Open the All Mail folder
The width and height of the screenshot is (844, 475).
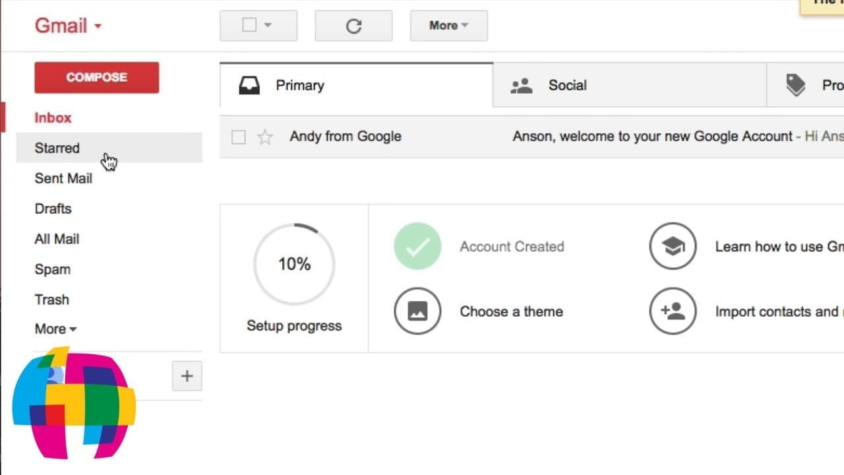[57, 239]
